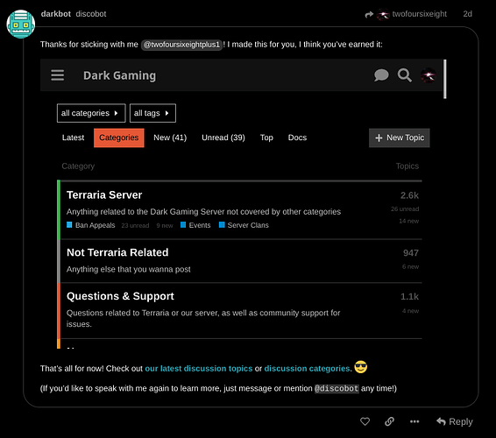This screenshot has height=438, width=496.
Task: Open the New (41) tab
Action: click(x=170, y=138)
